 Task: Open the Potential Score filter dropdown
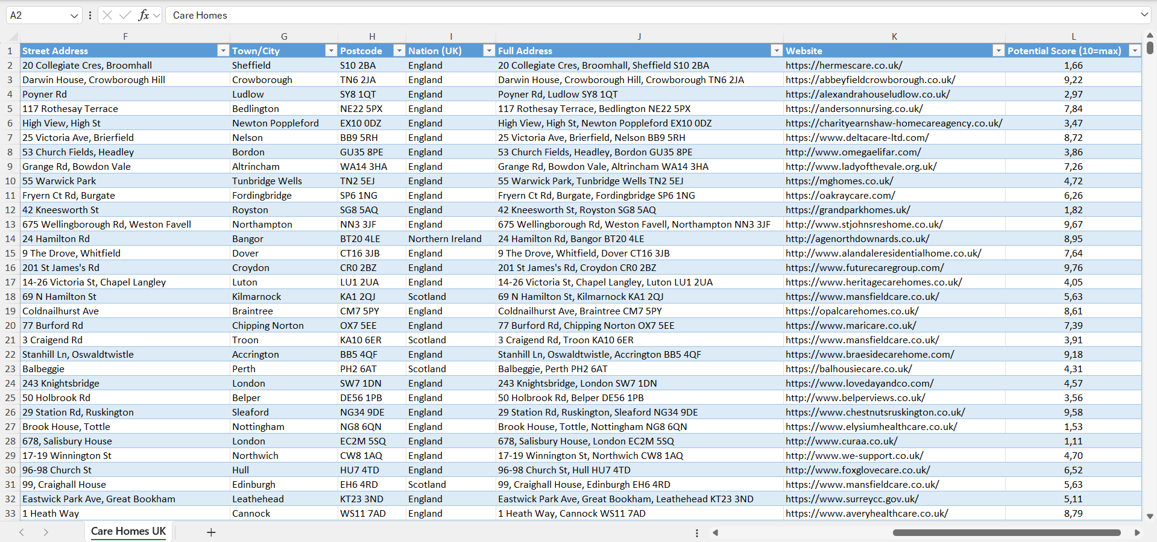click(x=1135, y=51)
